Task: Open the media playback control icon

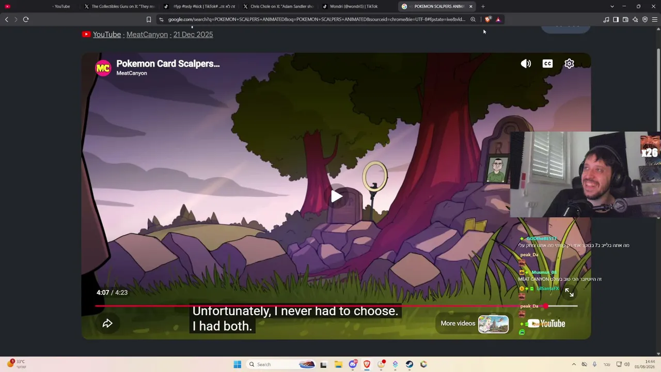Action: [x=606, y=20]
